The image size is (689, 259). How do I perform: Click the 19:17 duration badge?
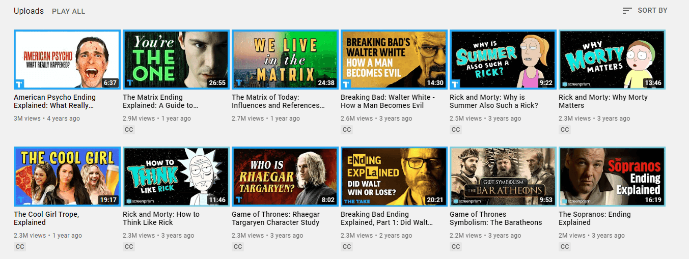[x=108, y=200]
